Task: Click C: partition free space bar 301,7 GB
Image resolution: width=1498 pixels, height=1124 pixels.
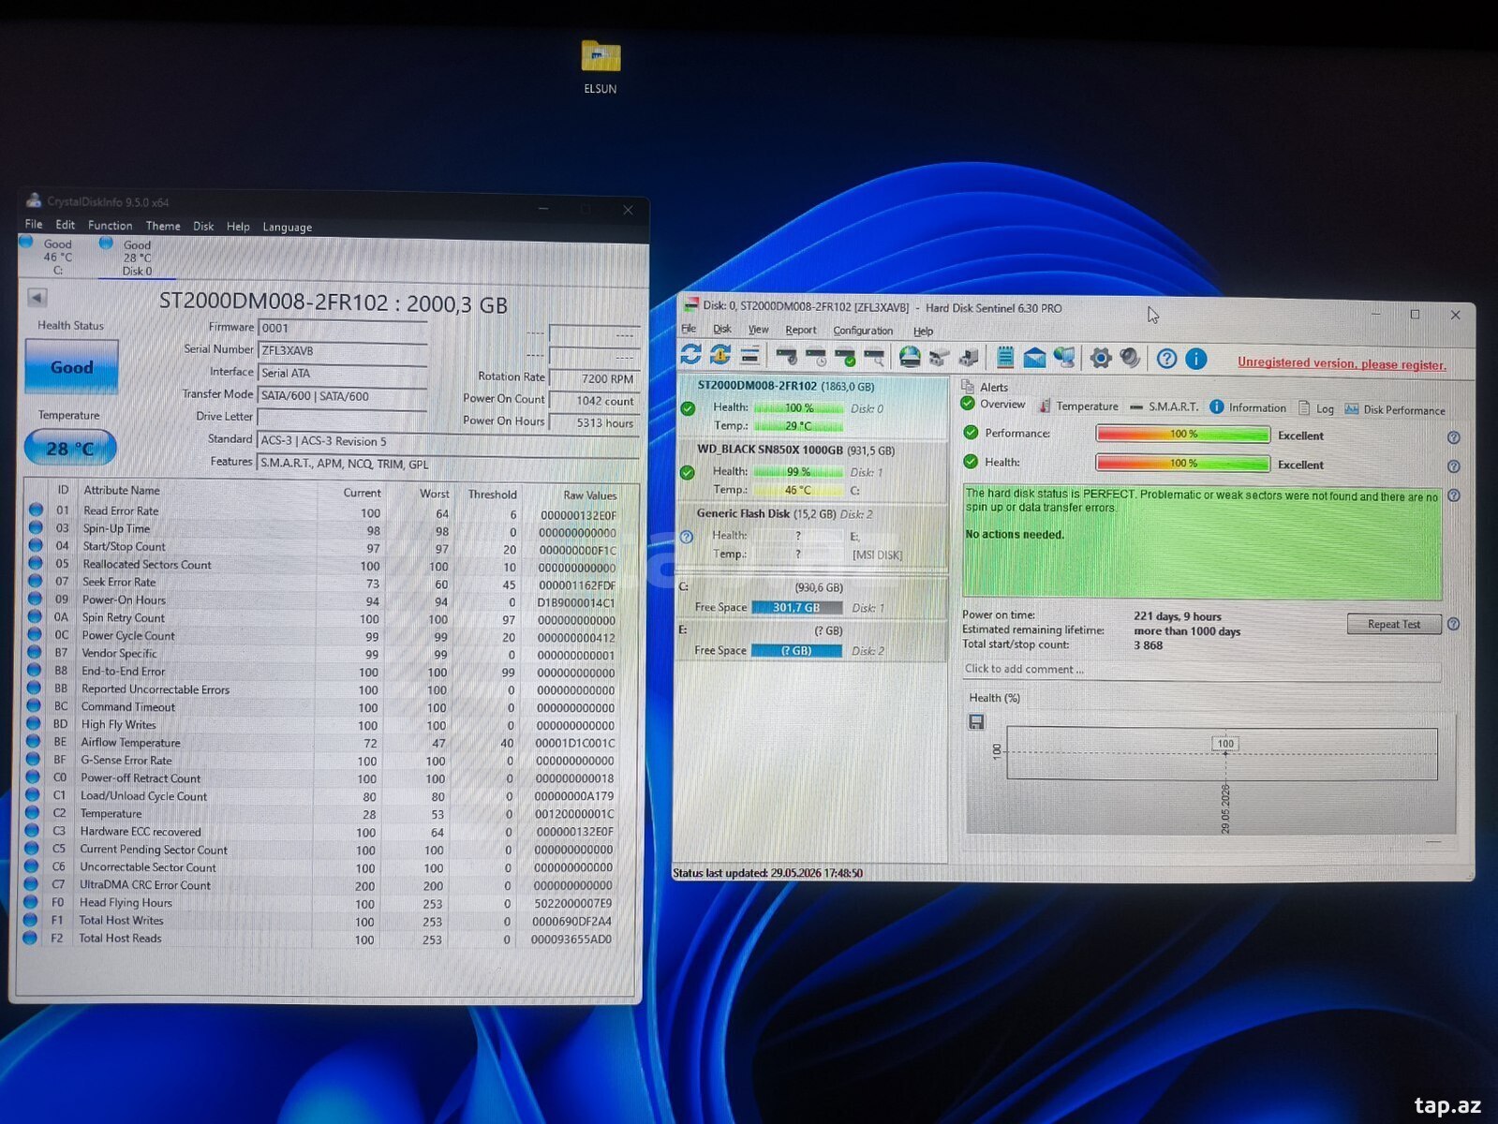Action: coord(796,607)
